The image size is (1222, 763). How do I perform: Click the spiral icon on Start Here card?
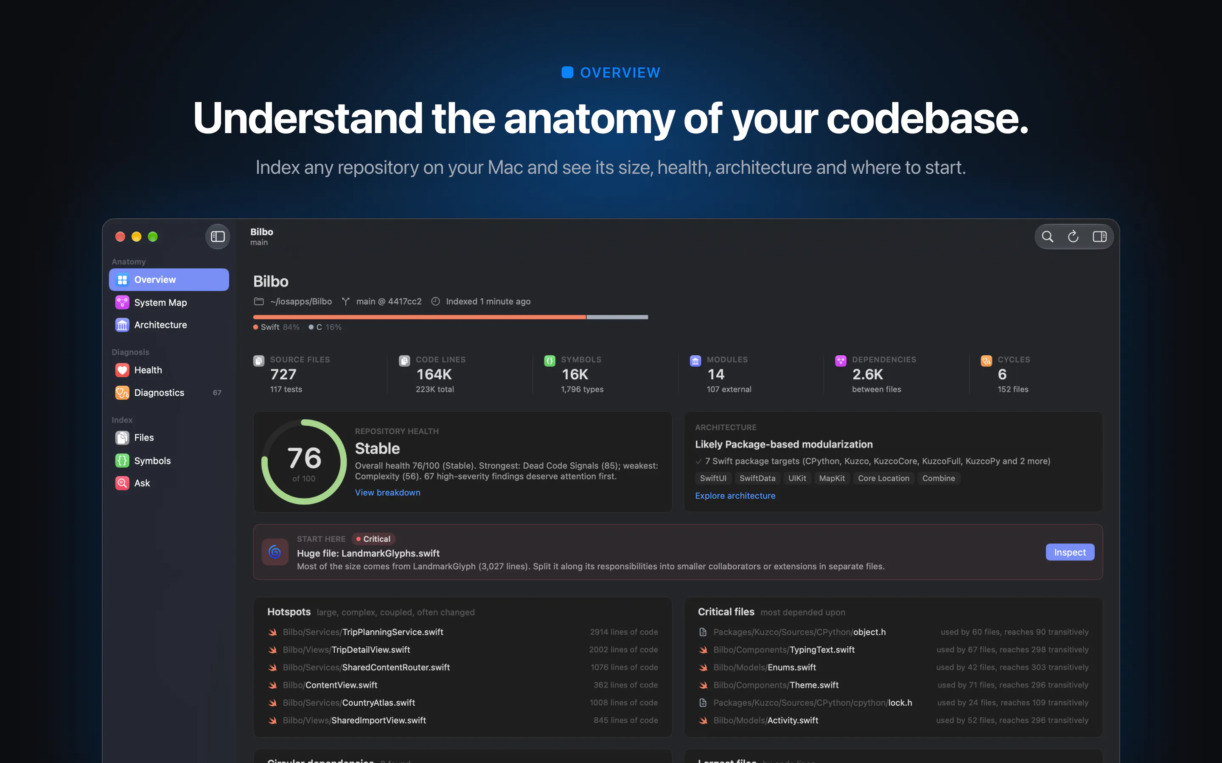[x=275, y=551]
